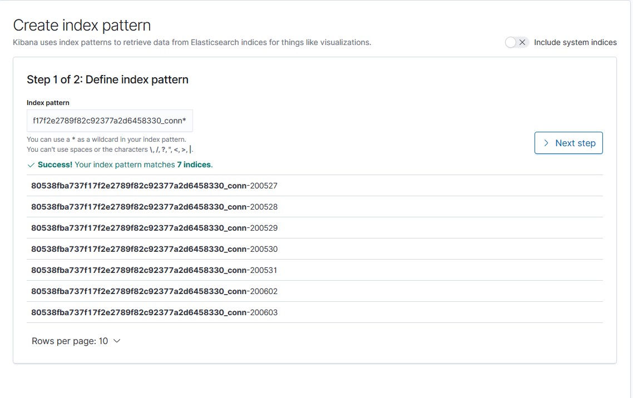Click the index pattern text field
This screenshot has width=633, height=398.
click(110, 121)
